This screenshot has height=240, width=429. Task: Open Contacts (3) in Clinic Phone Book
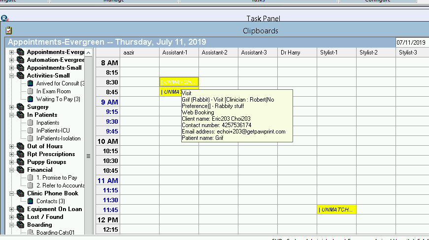(x=51, y=201)
